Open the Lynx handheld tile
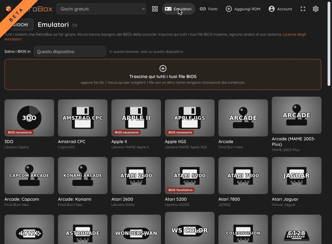The width and height of the screenshot is (332, 244). (29, 229)
